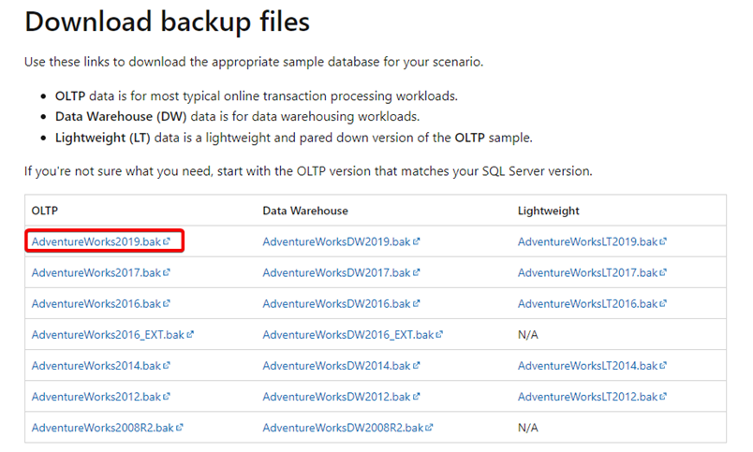Image resolution: width=753 pixels, height=452 pixels.
Task: Click the external link icon after AdventureWorks2019.bak
Action: point(167,241)
